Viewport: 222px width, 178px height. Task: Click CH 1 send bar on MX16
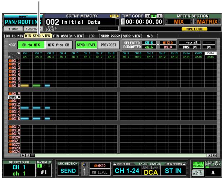tap(24, 119)
